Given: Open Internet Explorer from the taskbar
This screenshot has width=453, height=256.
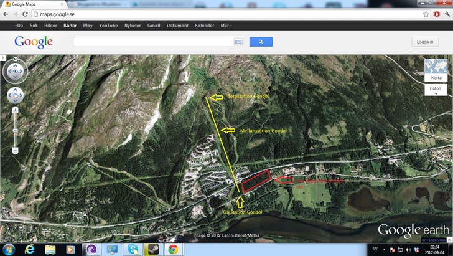Looking at the screenshot, I should point(29,249).
